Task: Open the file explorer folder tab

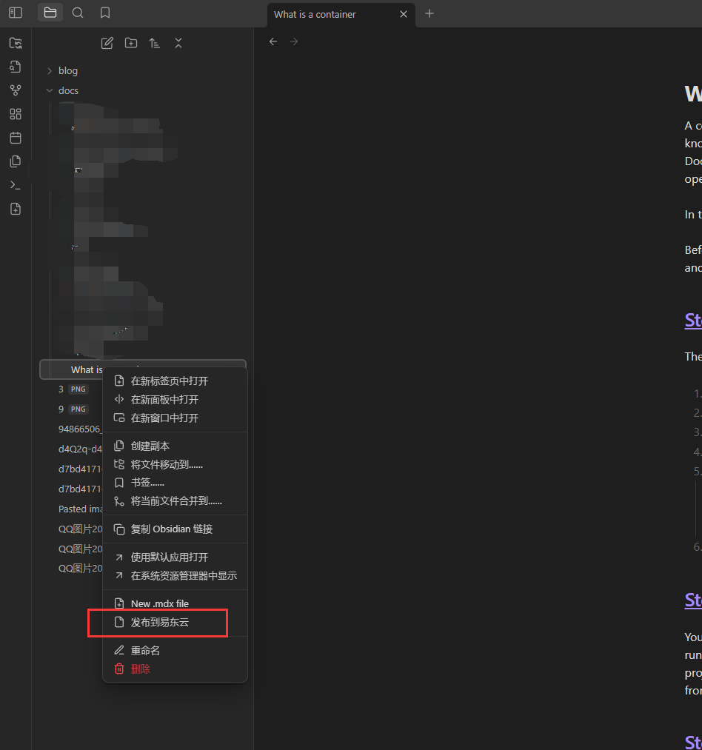Action: [x=50, y=13]
